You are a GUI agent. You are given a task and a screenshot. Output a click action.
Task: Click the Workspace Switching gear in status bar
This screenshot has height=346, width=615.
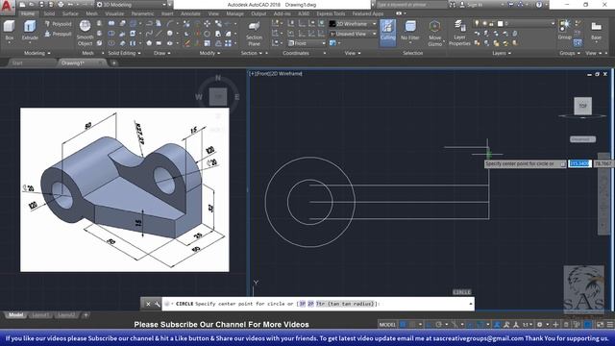[x=540, y=325]
